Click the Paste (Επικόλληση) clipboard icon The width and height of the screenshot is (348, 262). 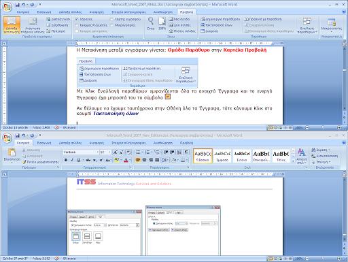[x=12, y=154]
